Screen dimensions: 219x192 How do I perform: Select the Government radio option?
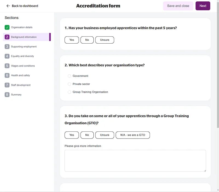(70, 76)
